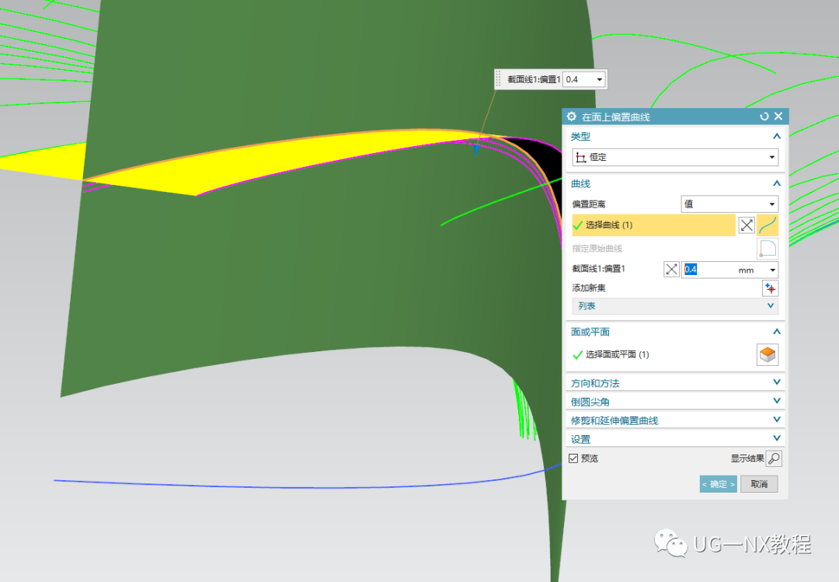Click the 指定原始曲线 icon
The width and height of the screenshot is (839, 582).
768,249
